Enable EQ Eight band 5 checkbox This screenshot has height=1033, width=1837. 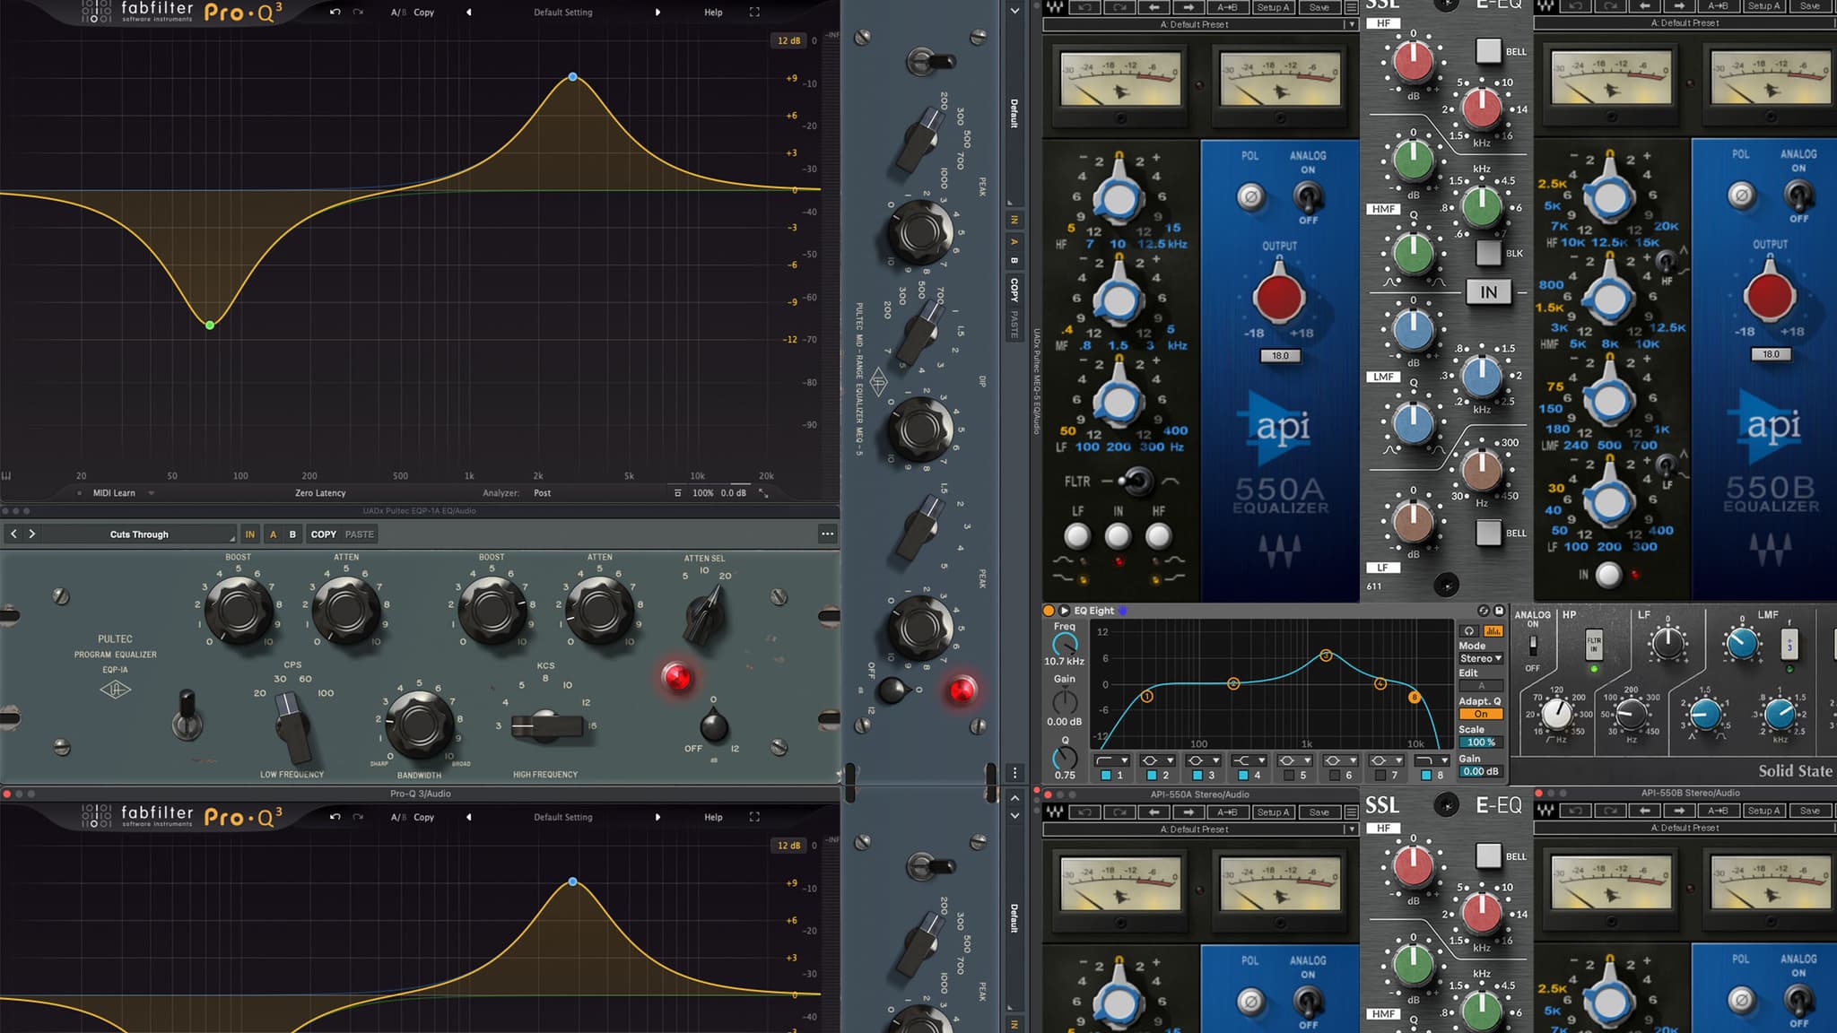1289,776
